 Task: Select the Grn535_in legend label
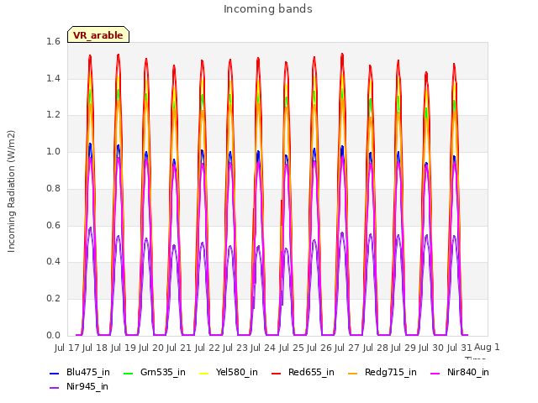(x=163, y=373)
